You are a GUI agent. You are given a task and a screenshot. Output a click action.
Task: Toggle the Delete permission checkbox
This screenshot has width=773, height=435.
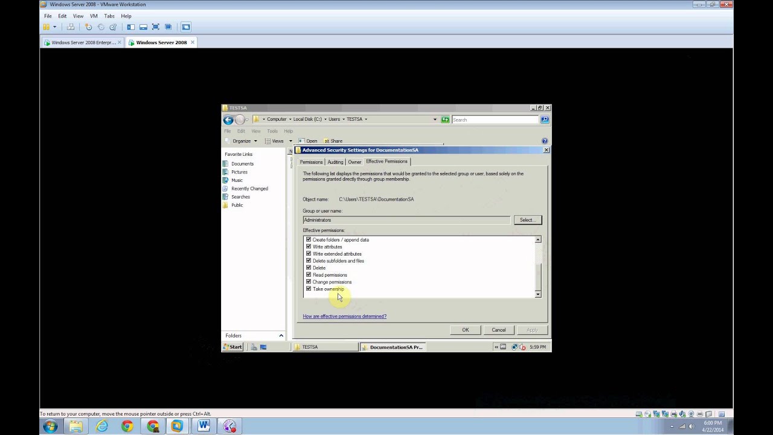pyautogui.click(x=309, y=268)
